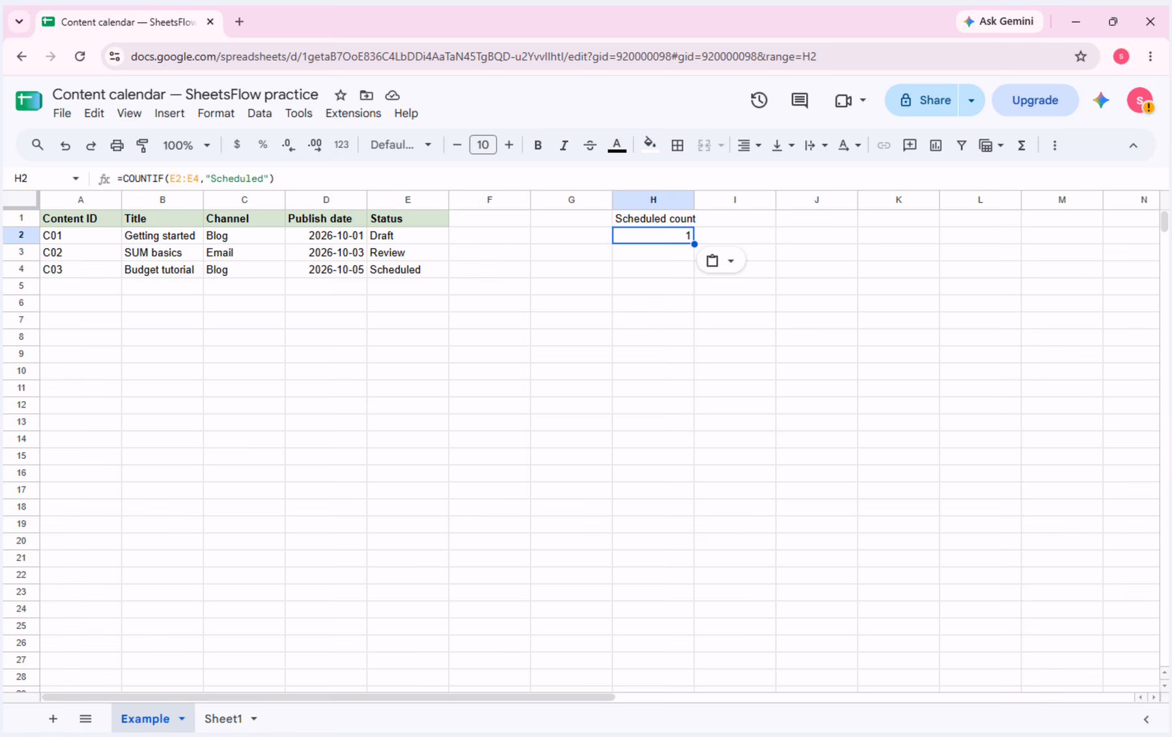Click the insert chart icon
1172x737 pixels.
click(x=936, y=145)
